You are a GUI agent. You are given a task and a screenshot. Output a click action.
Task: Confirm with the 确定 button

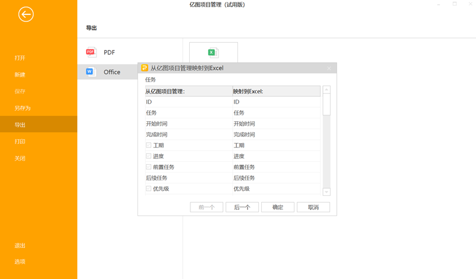[278, 208]
